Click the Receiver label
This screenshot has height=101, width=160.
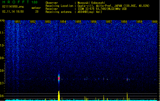click(x=52, y=9)
